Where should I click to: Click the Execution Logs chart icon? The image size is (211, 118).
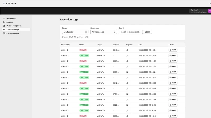pyautogui.click(x=4, y=30)
